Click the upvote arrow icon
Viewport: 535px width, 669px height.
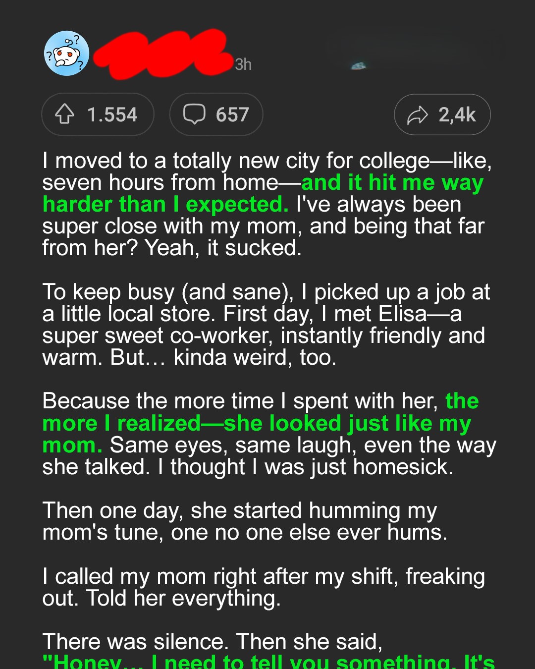(65, 114)
